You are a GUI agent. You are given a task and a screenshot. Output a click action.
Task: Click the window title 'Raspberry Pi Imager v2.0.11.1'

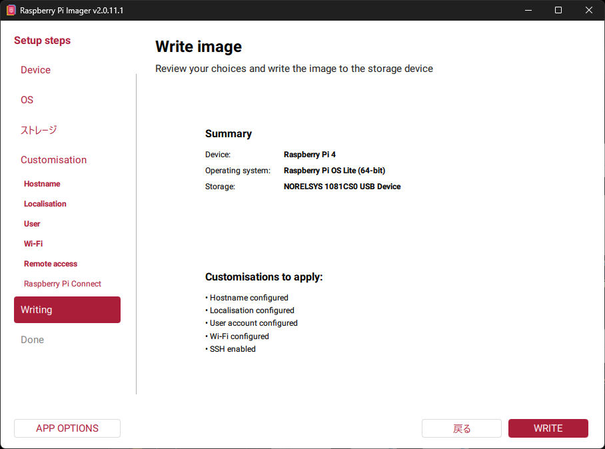tap(72, 11)
